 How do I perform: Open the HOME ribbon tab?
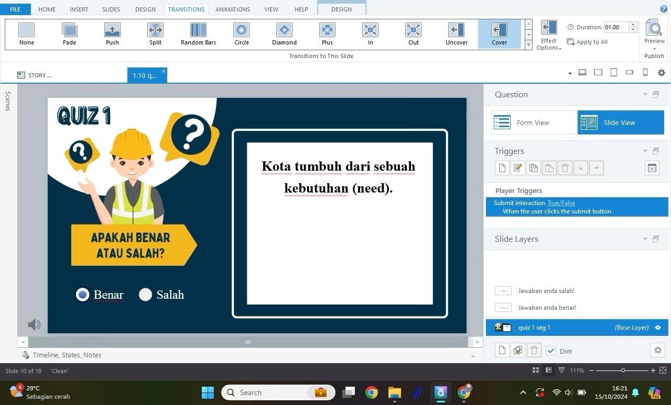(47, 9)
